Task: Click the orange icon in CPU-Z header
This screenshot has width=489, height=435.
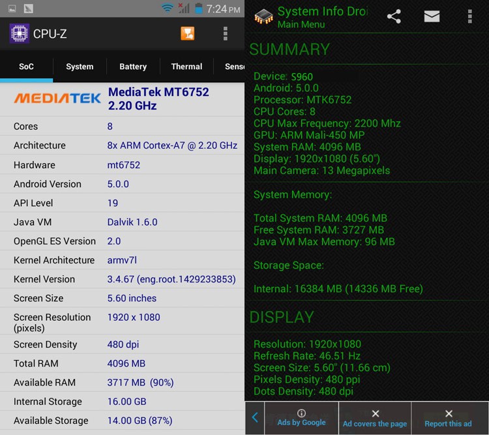Action: click(187, 33)
